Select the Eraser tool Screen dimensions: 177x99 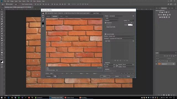click(2, 33)
